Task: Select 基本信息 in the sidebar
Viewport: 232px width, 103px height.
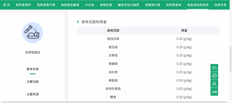Action: point(32,69)
